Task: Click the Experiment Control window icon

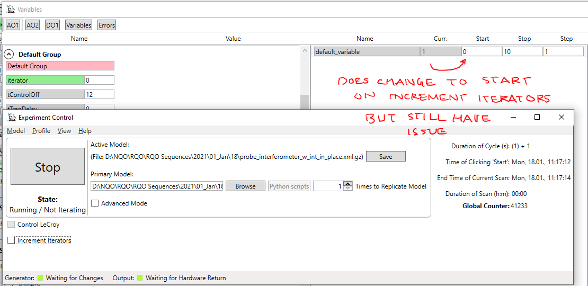Action: 11,118
